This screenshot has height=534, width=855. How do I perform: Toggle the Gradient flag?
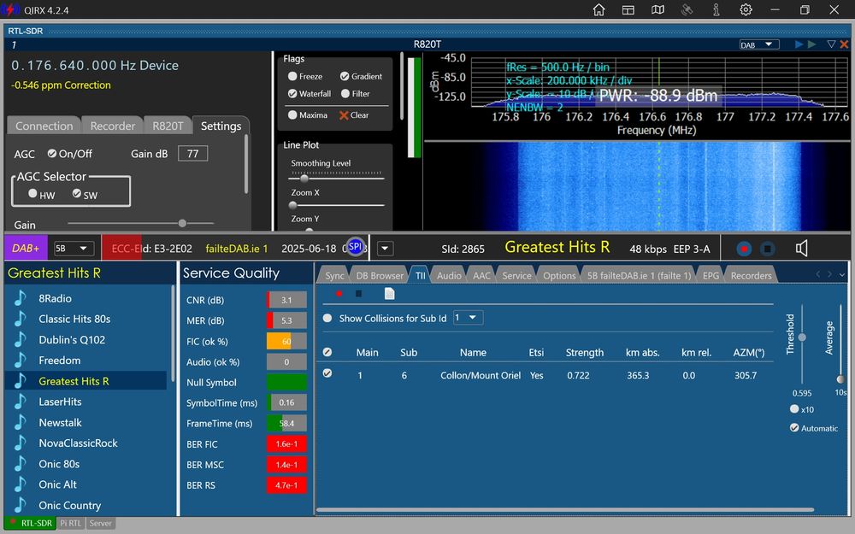coord(345,76)
